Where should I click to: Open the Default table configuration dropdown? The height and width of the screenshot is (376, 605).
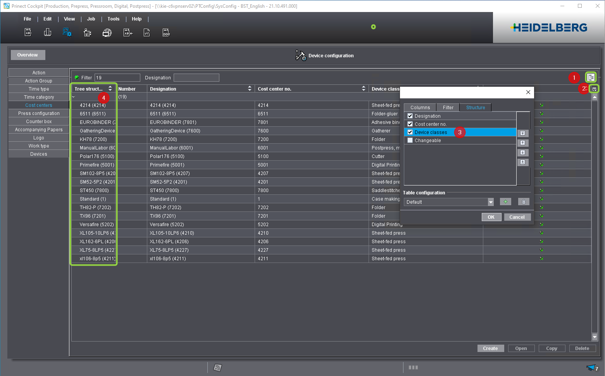(x=491, y=202)
